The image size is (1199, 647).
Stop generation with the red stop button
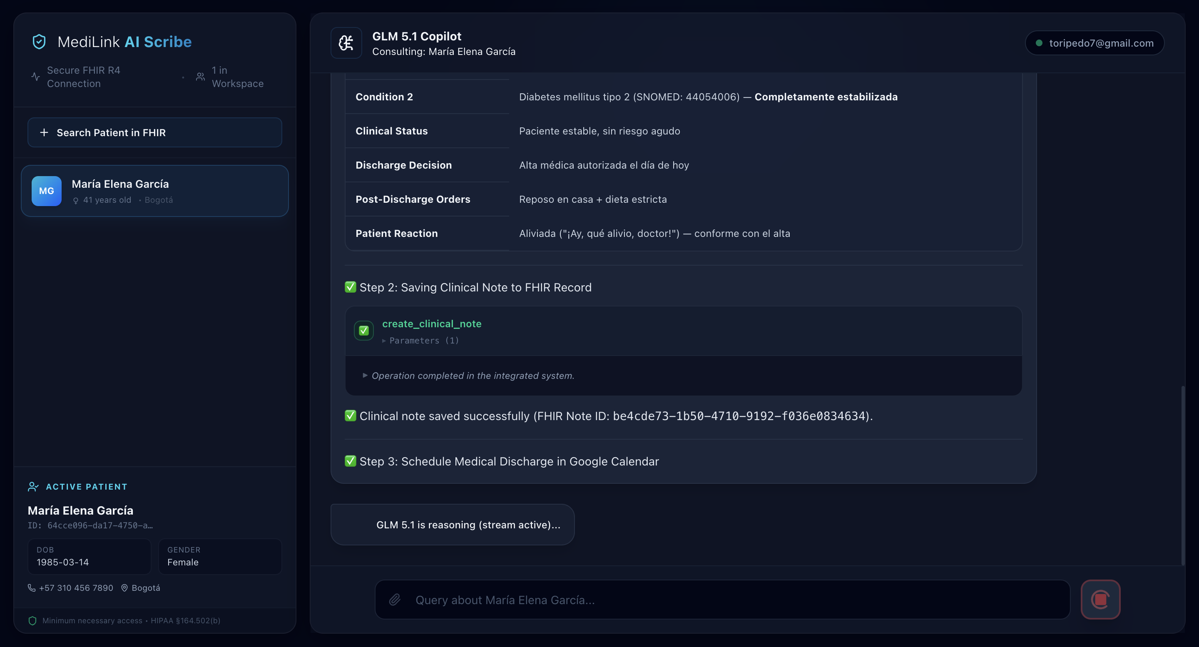[1100, 600]
